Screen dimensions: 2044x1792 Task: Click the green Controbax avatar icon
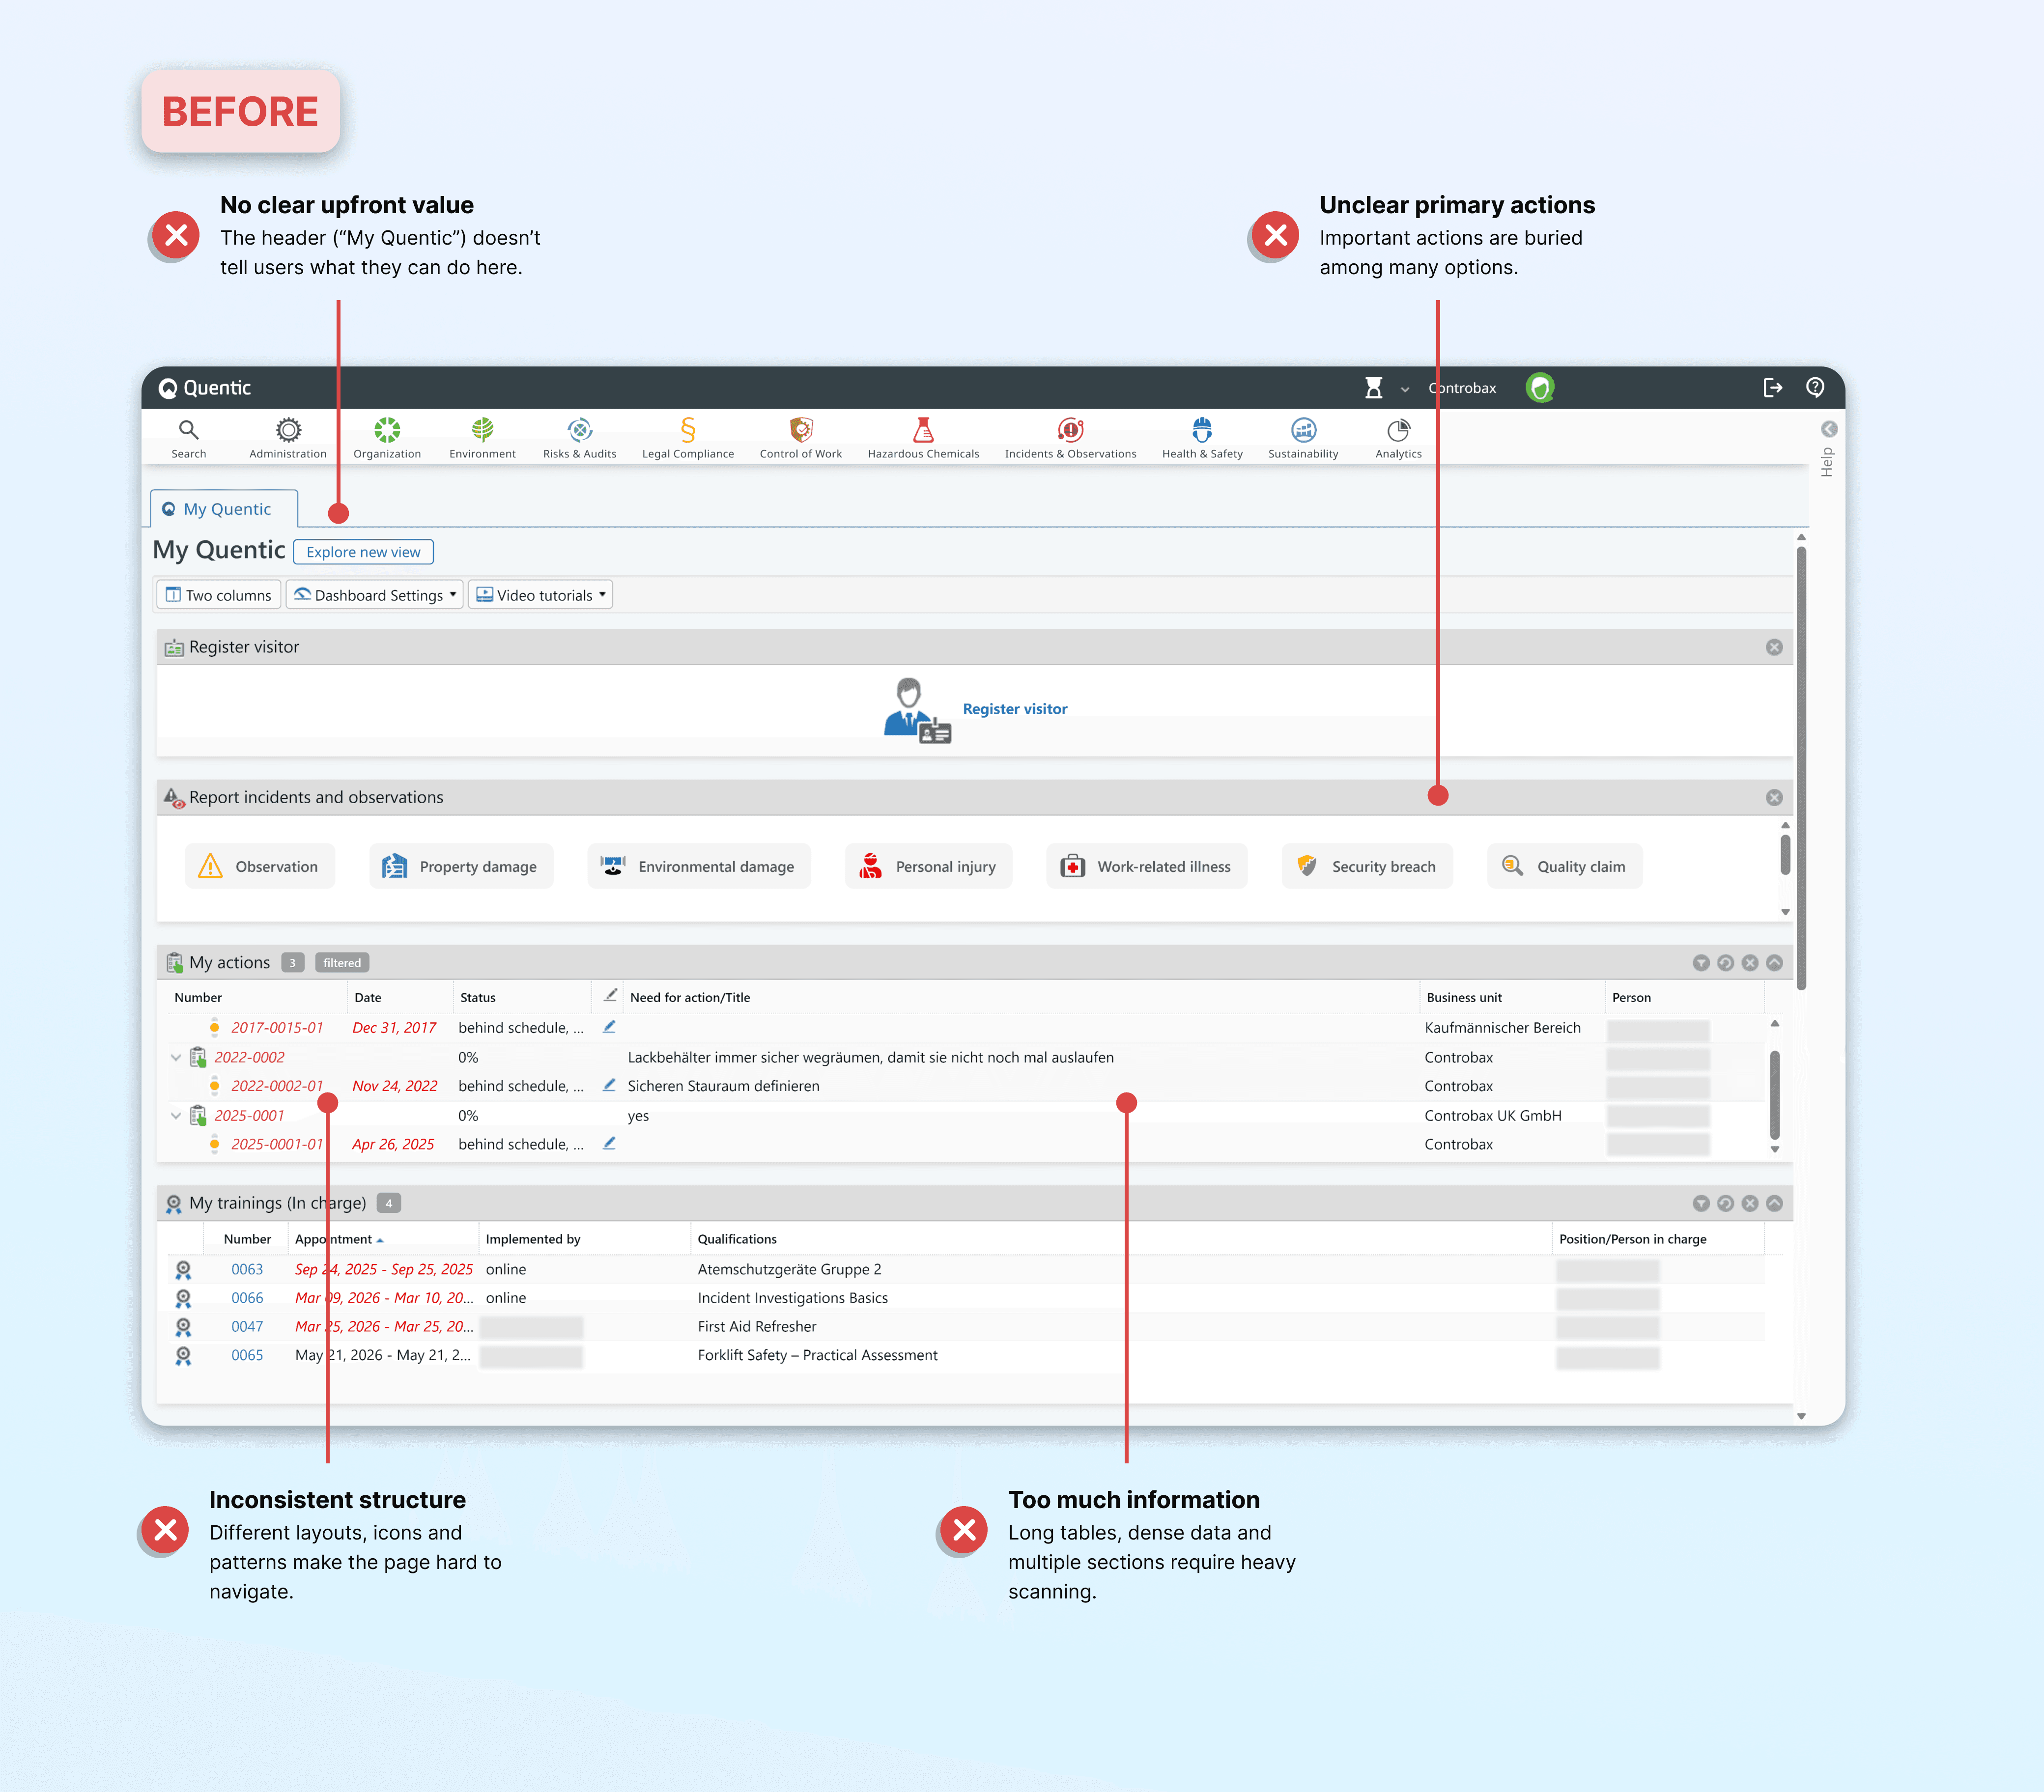point(1540,388)
